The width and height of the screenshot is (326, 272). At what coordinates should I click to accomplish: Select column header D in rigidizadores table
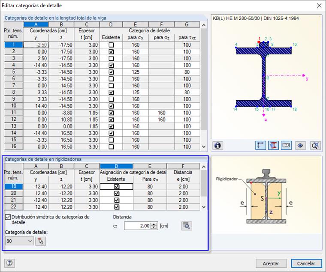(116, 166)
